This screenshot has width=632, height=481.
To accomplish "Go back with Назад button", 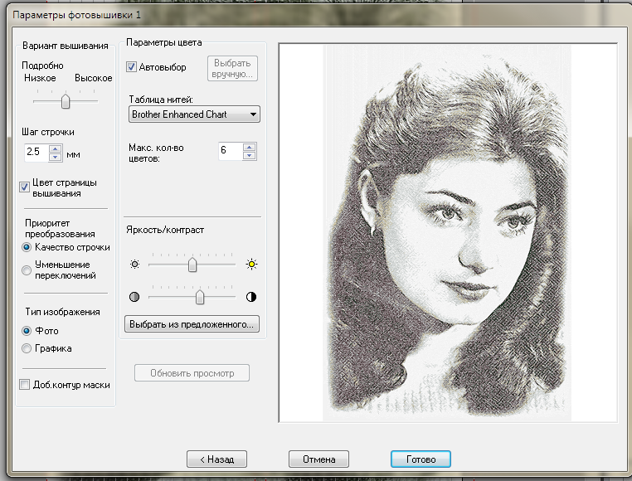I will pyautogui.click(x=216, y=459).
